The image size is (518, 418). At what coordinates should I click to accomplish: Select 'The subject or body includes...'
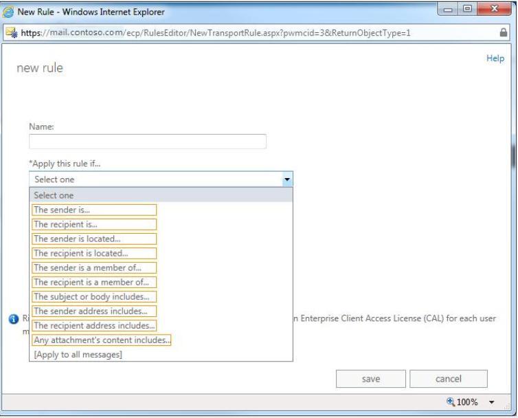94,296
